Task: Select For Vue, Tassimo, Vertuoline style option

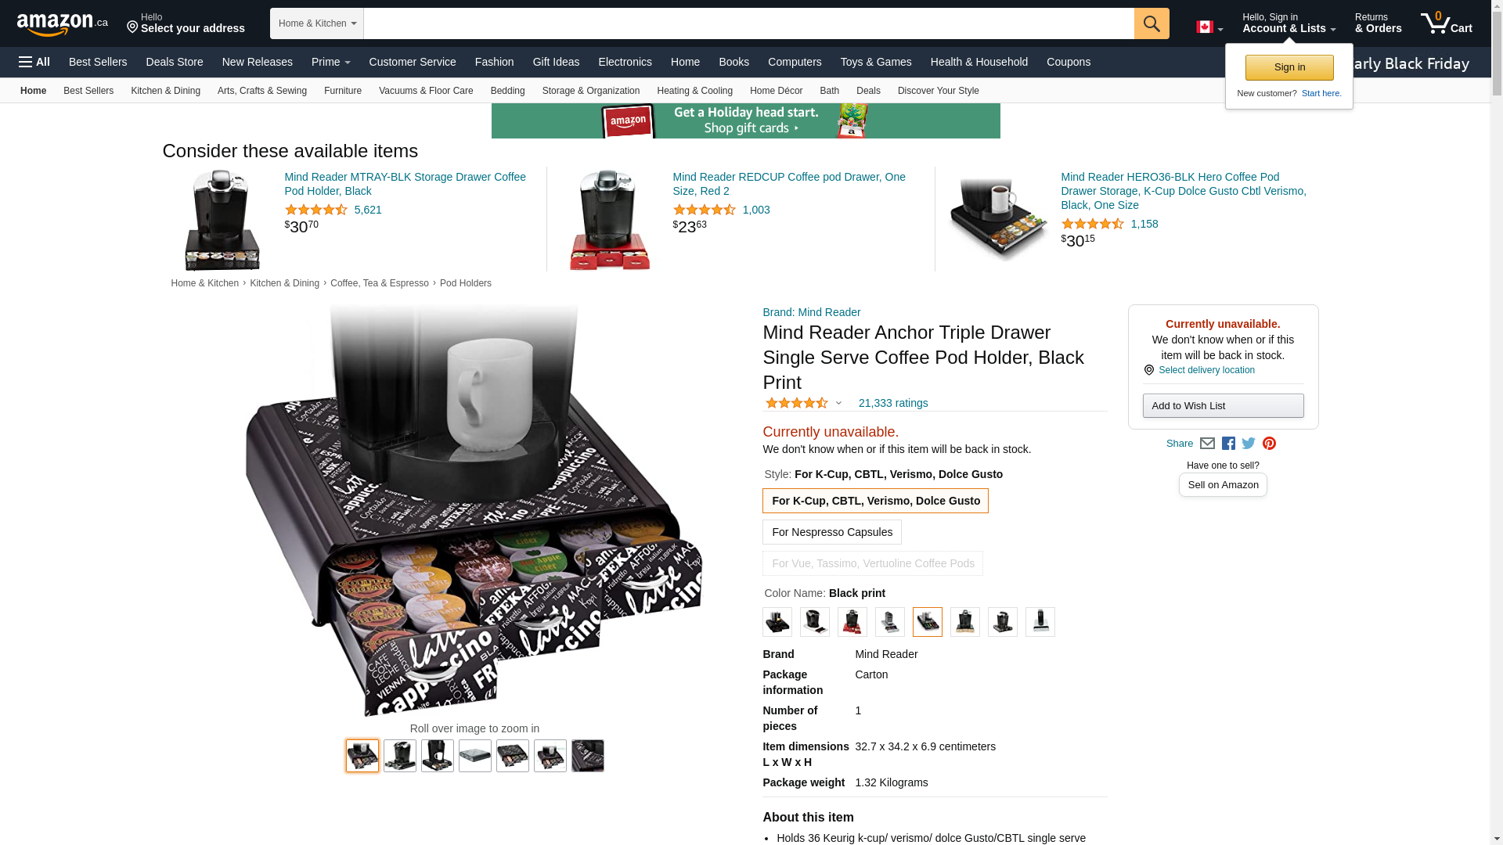Action: pos(873,563)
